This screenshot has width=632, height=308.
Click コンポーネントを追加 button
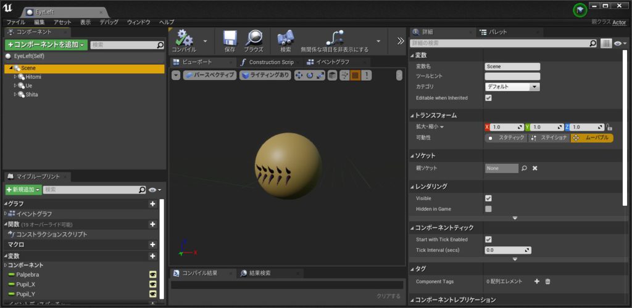point(46,44)
